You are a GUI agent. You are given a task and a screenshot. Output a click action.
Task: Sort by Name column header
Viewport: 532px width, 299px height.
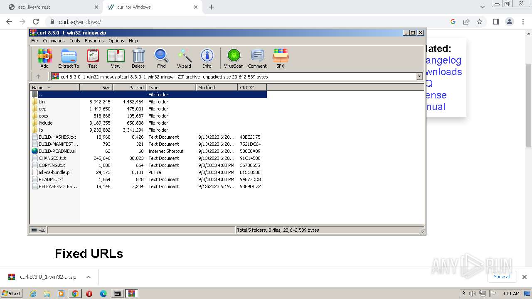tap(54, 88)
